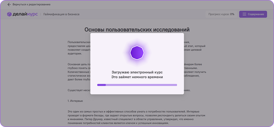Click the purple octagon loading animation
The height and width of the screenshot is (127, 274).
(137, 52)
